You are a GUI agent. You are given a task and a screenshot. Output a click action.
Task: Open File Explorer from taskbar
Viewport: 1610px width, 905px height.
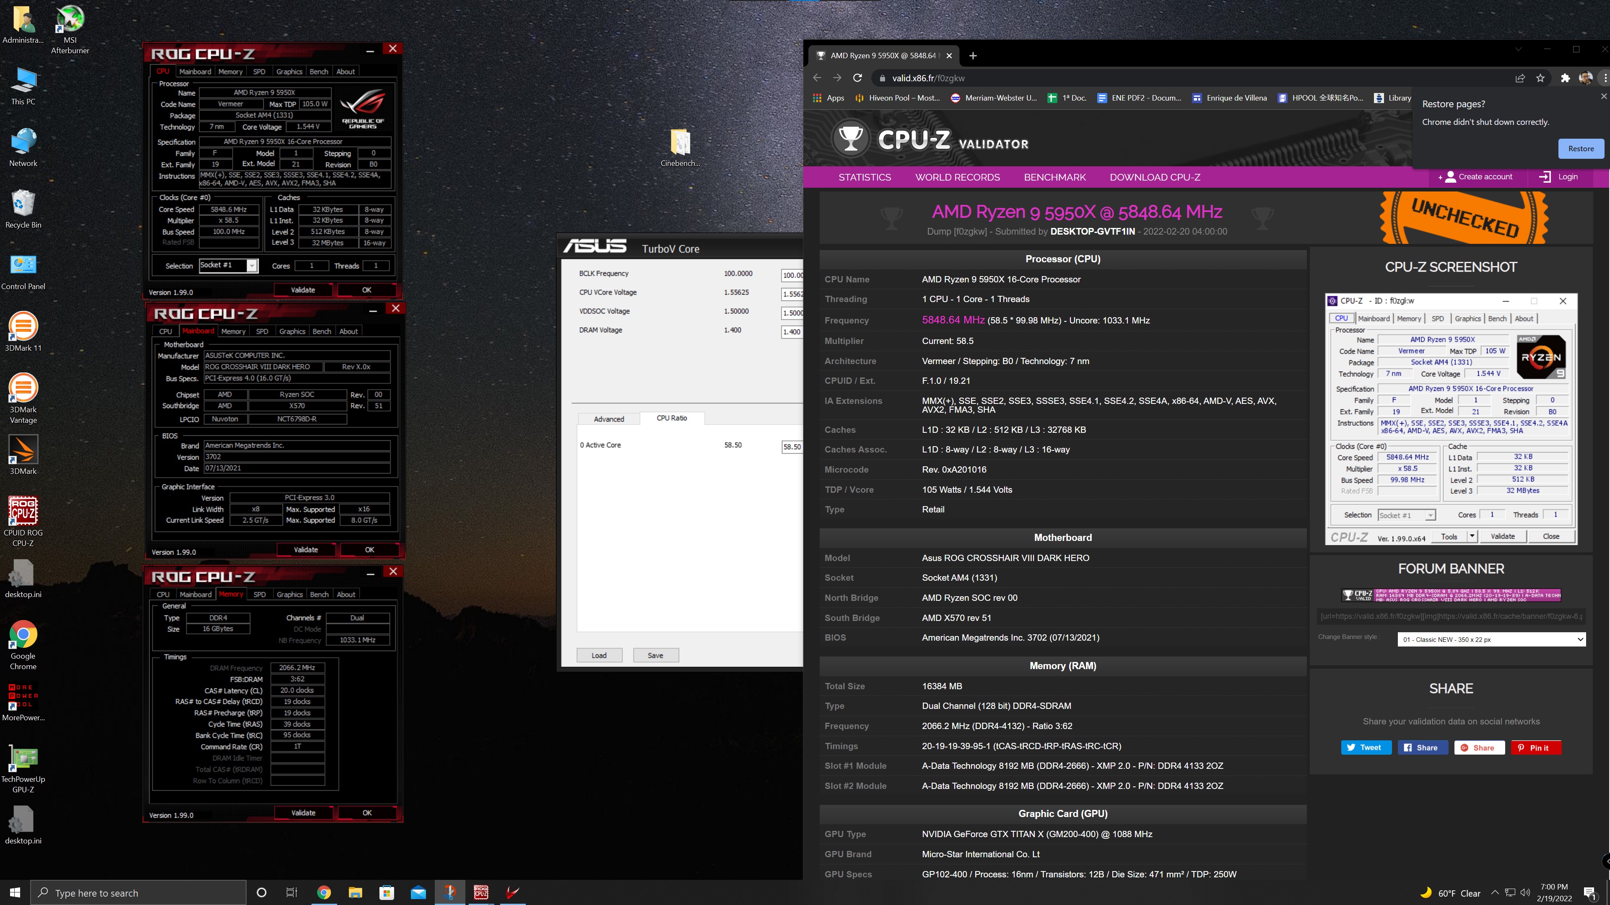(x=355, y=892)
